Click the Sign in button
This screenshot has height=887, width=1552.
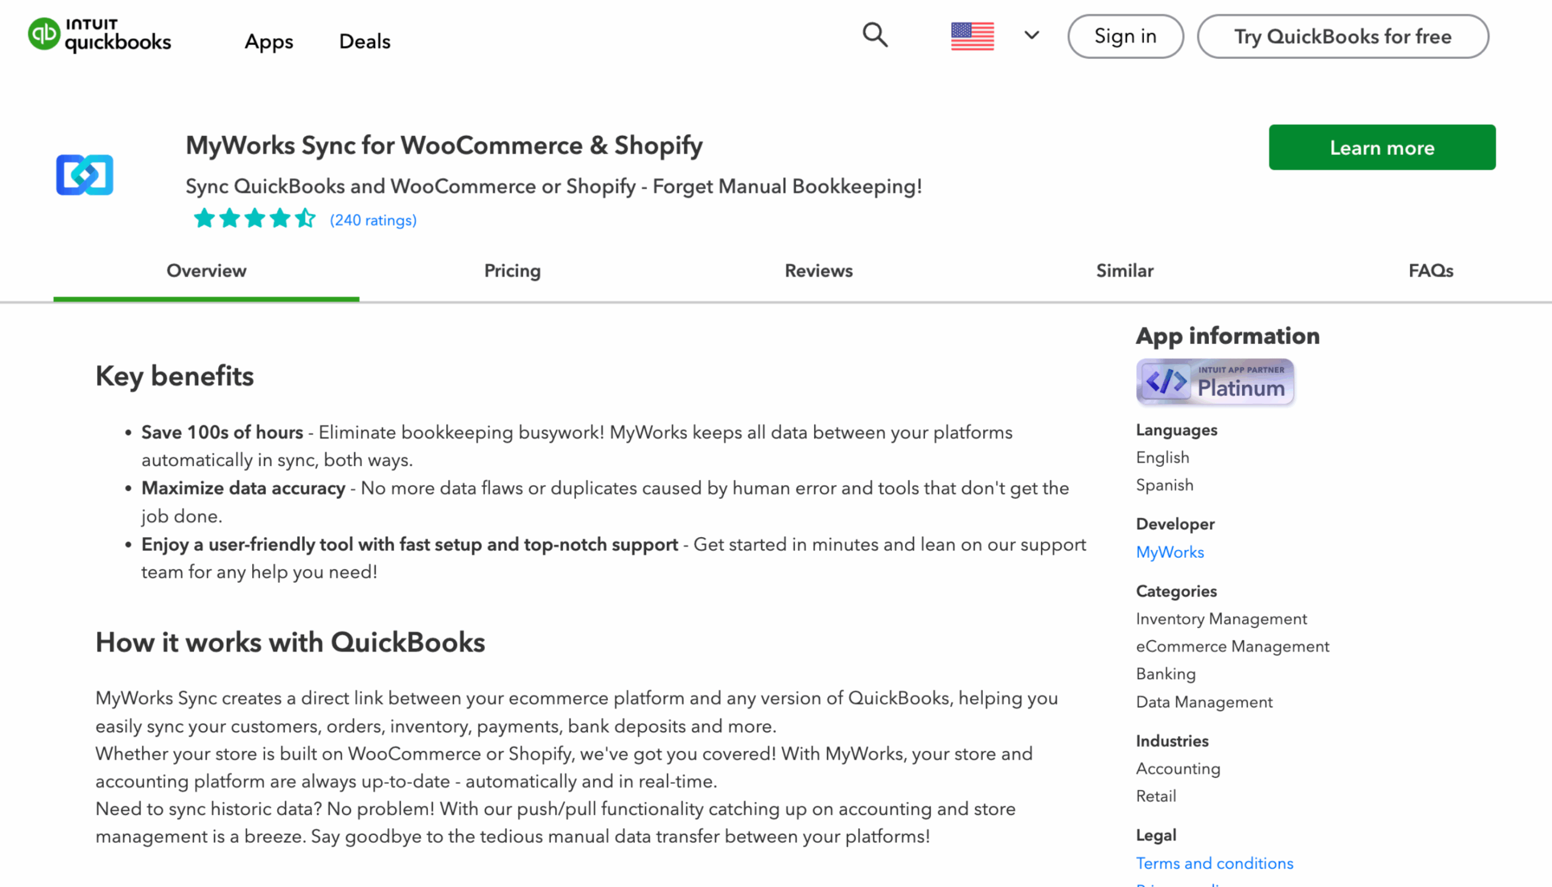click(x=1125, y=36)
